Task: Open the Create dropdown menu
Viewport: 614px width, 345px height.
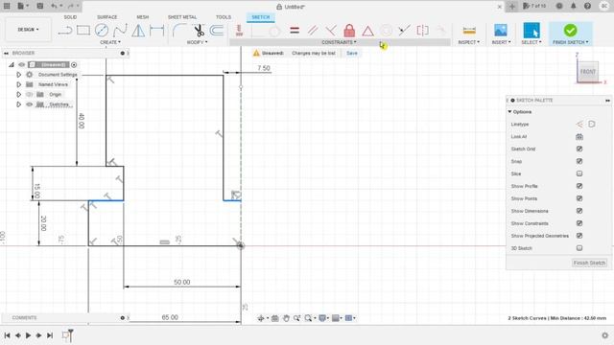Action: pos(110,42)
